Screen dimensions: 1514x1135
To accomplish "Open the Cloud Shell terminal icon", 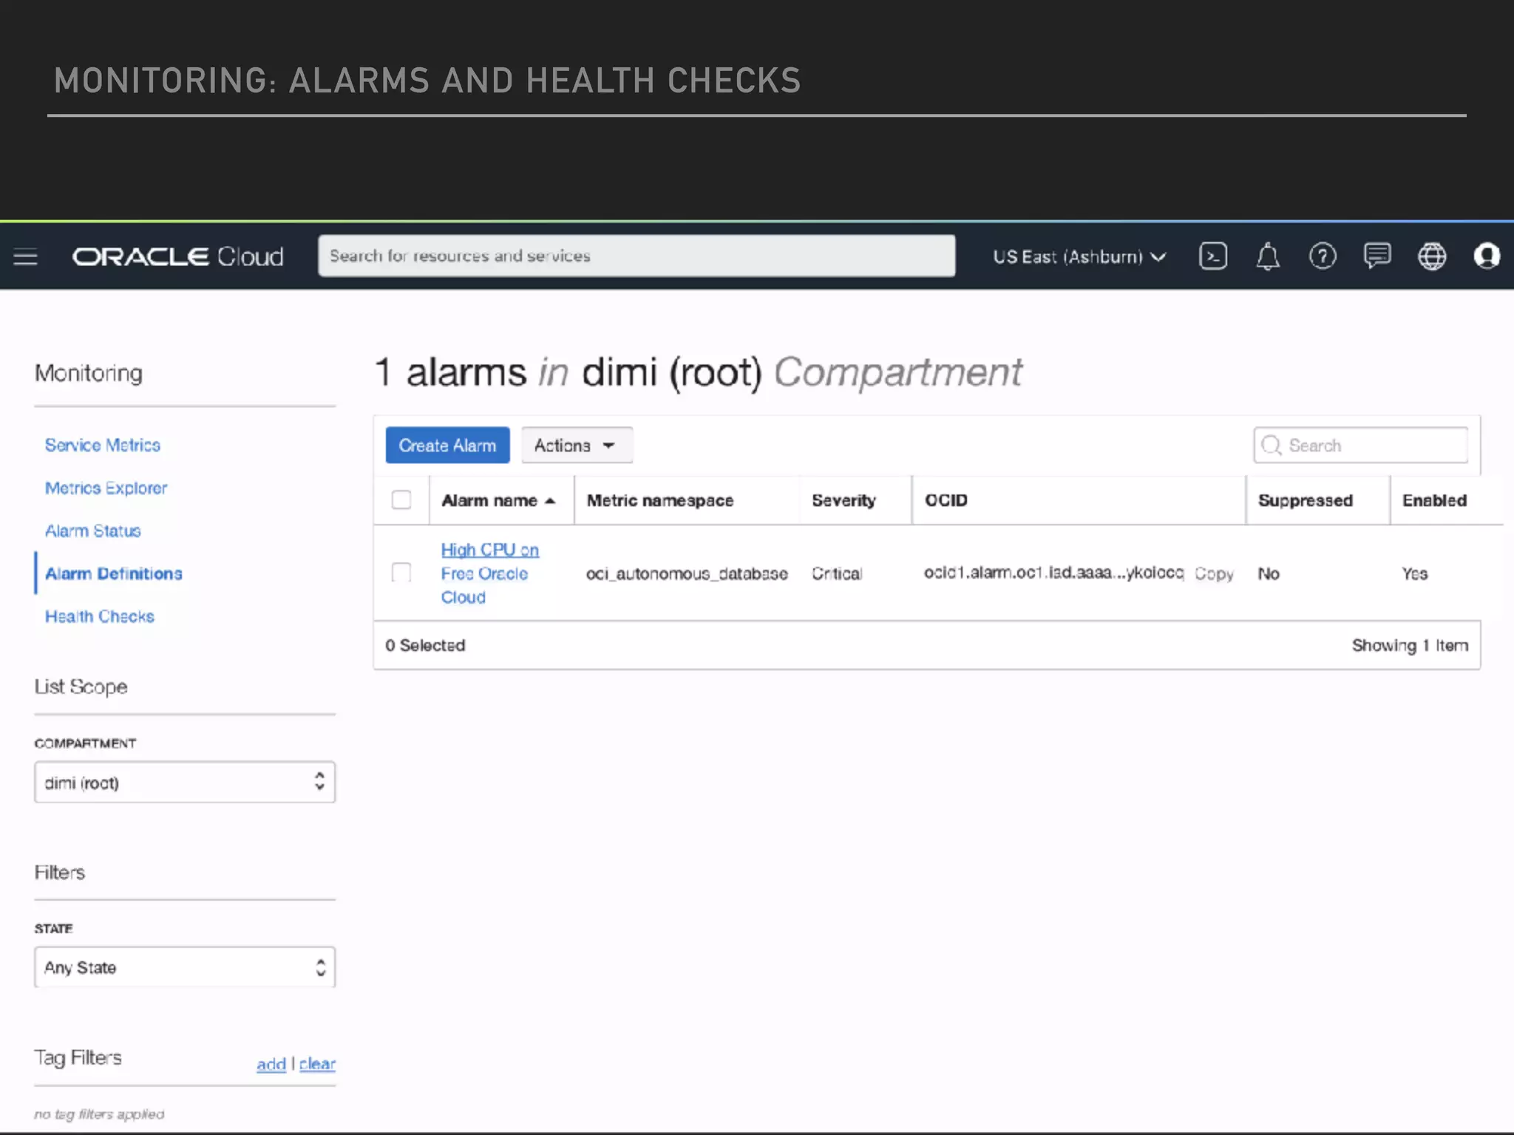I will (1213, 256).
